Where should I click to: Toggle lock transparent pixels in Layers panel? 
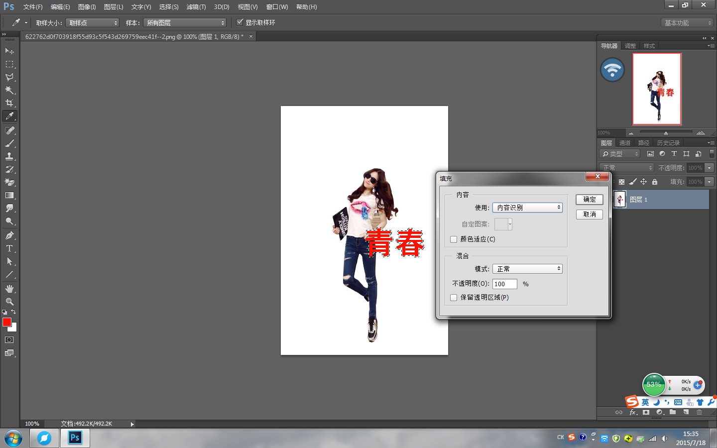(621, 182)
